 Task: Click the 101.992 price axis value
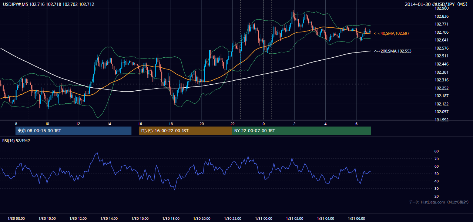point(441,120)
